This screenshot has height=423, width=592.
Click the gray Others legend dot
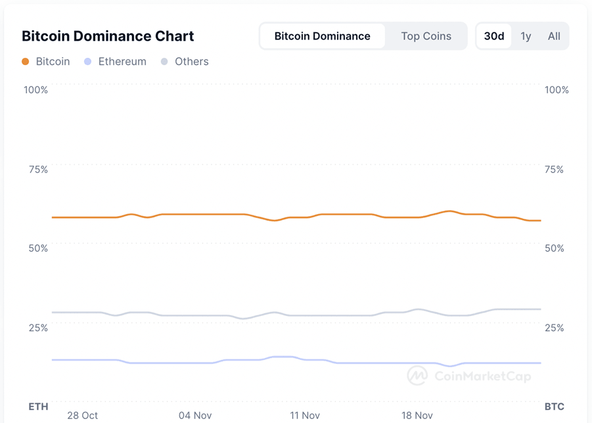click(x=164, y=62)
